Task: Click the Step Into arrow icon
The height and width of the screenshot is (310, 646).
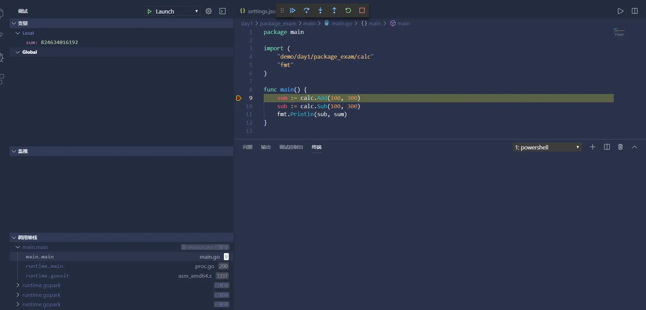Action: 320,11
